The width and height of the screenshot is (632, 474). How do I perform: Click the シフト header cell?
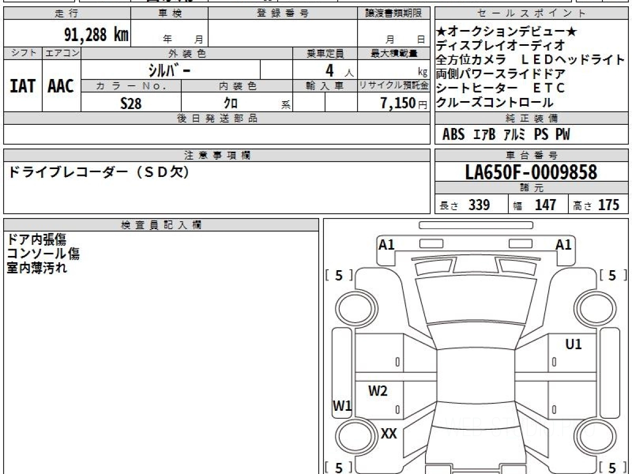[x=23, y=53]
